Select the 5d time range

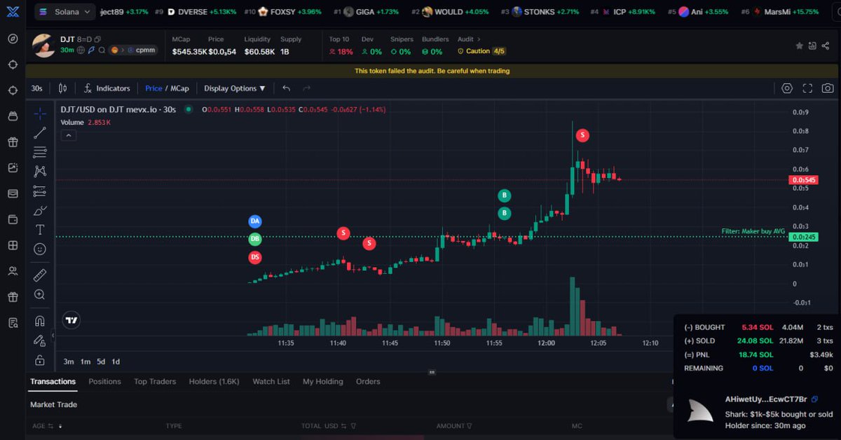[x=101, y=362]
